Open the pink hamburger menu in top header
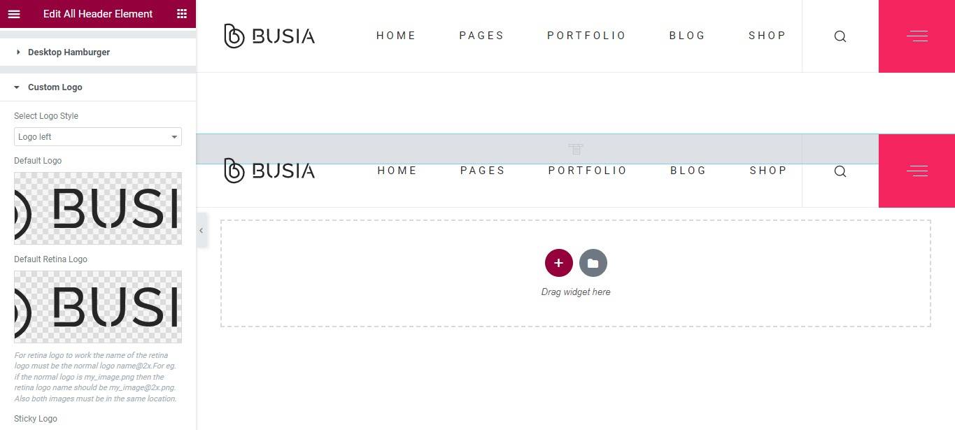Viewport: 955px width, 430px height. coord(917,36)
